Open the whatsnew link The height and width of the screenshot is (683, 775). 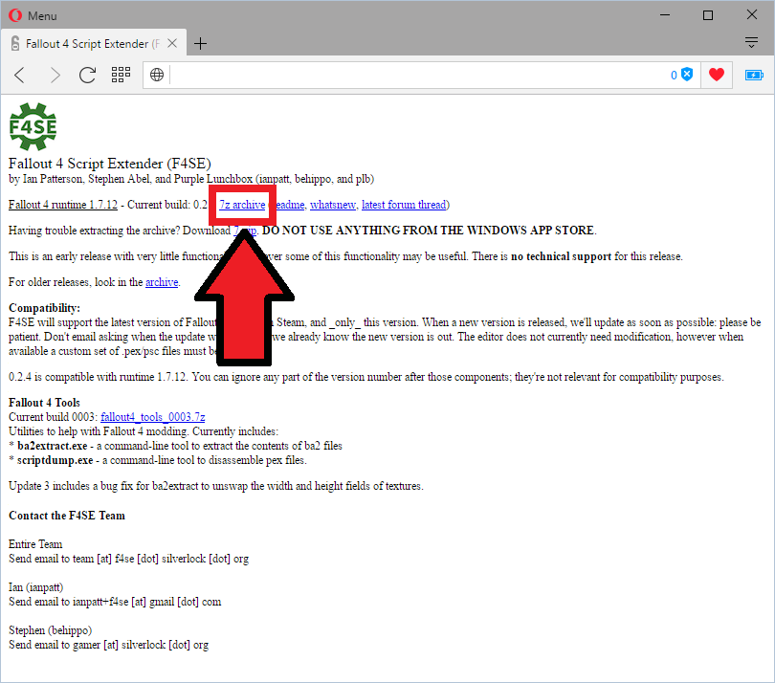(333, 205)
